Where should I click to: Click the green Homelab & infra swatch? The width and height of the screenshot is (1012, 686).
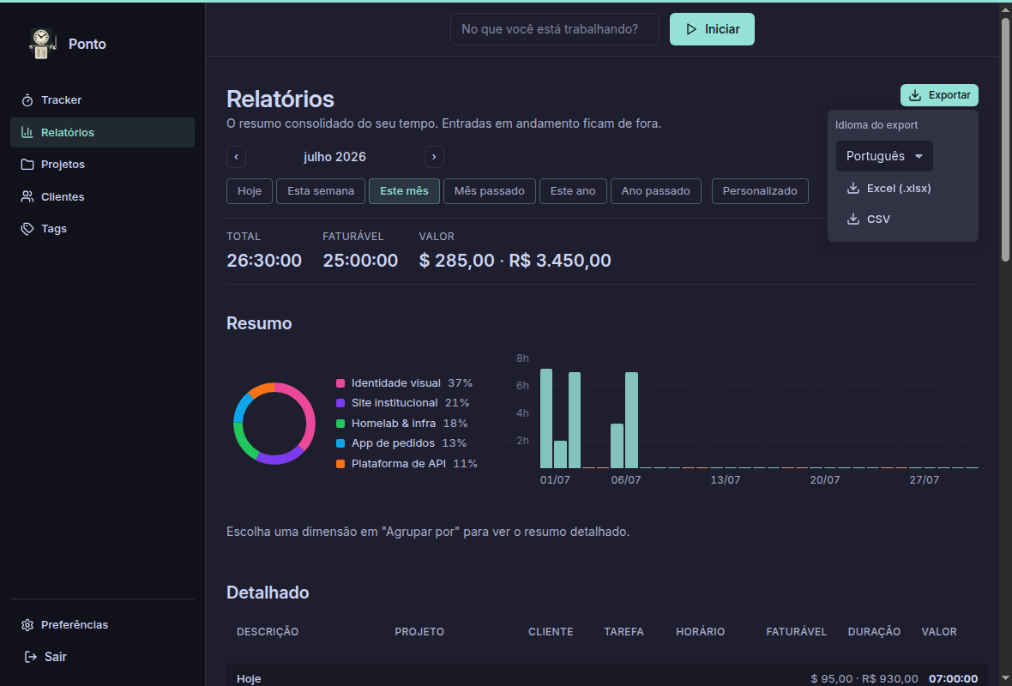(340, 424)
